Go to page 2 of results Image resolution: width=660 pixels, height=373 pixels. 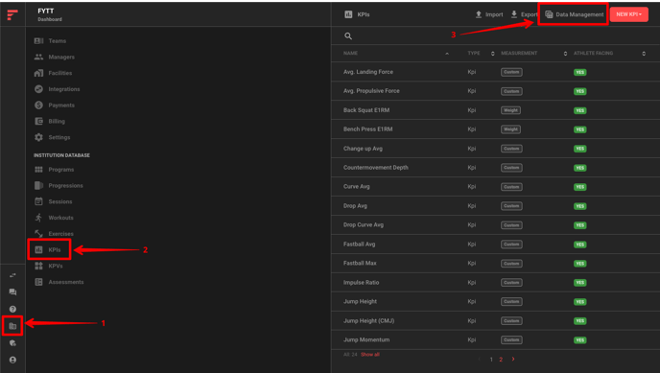[501, 360]
